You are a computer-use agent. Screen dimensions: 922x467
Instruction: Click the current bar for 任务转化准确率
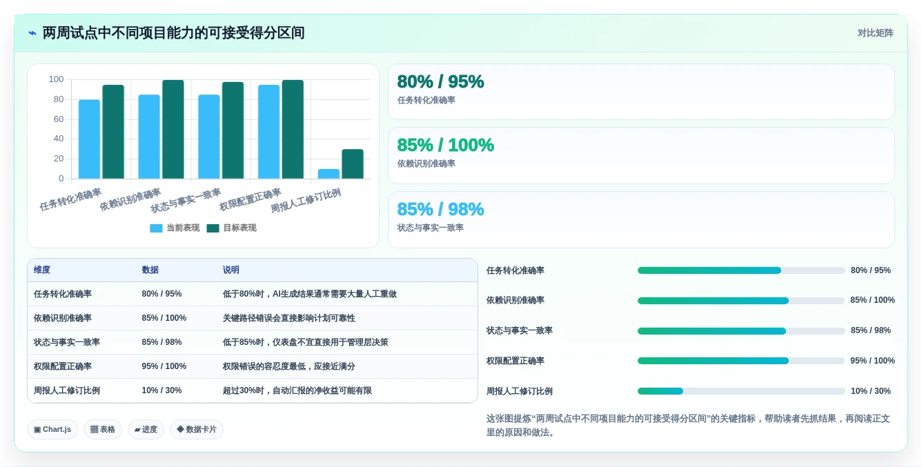pyautogui.click(x=89, y=139)
